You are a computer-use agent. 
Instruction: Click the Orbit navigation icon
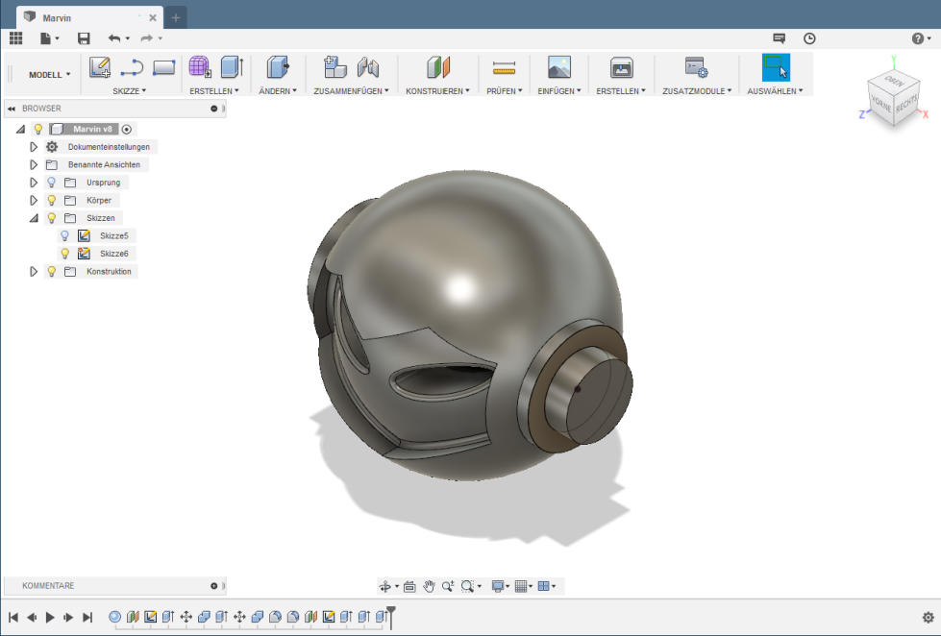[x=385, y=586]
